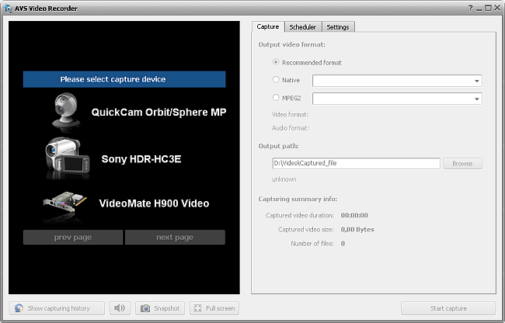Switch to the Capture tab
505x323 pixels.
268,26
